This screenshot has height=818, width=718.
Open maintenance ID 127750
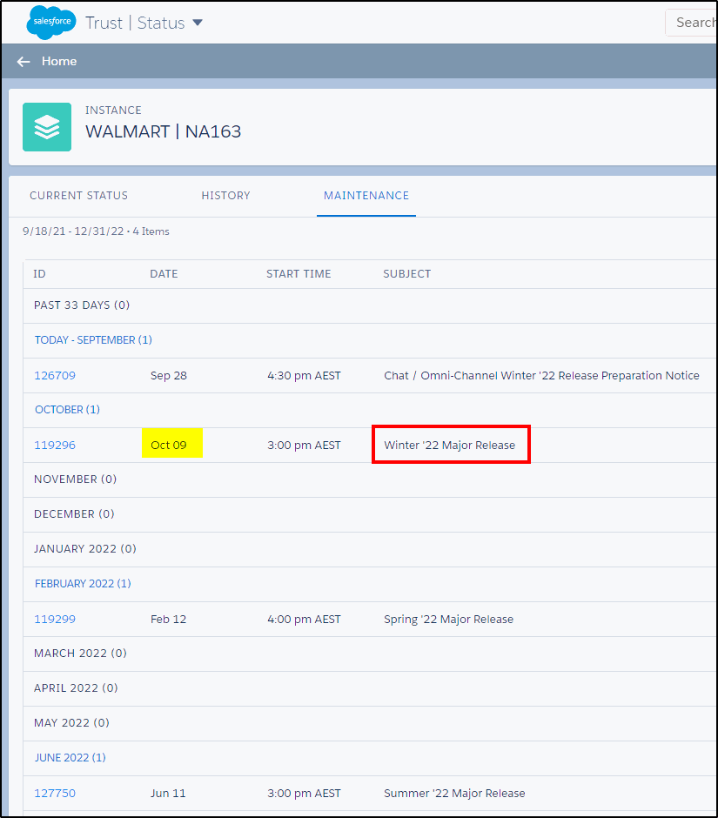pos(55,794)
